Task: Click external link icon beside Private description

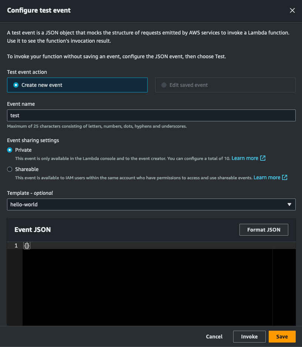Action: coord(263,158)
